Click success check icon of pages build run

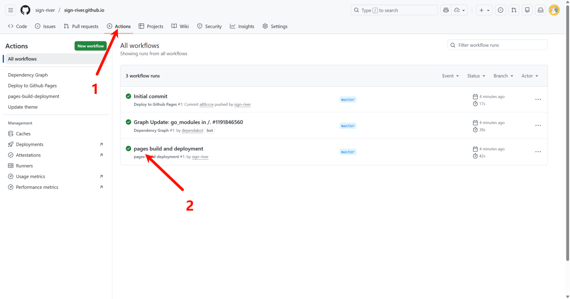[x=128, y=148]
